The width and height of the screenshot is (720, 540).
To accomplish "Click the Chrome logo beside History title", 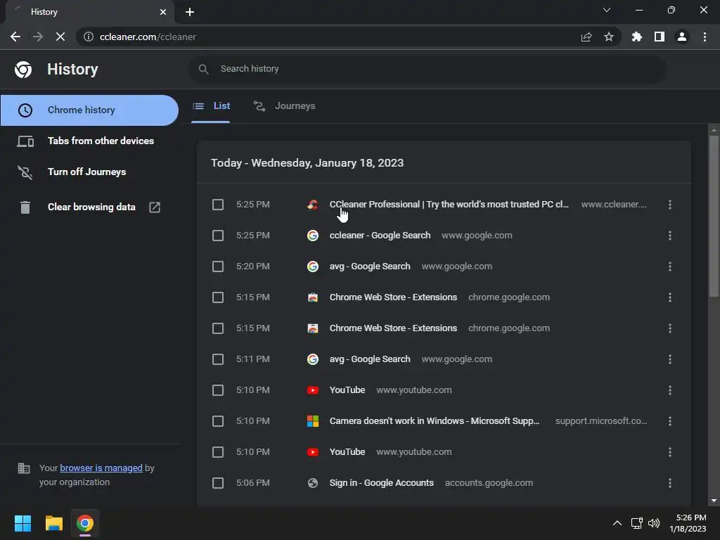I will coord(23,70).
